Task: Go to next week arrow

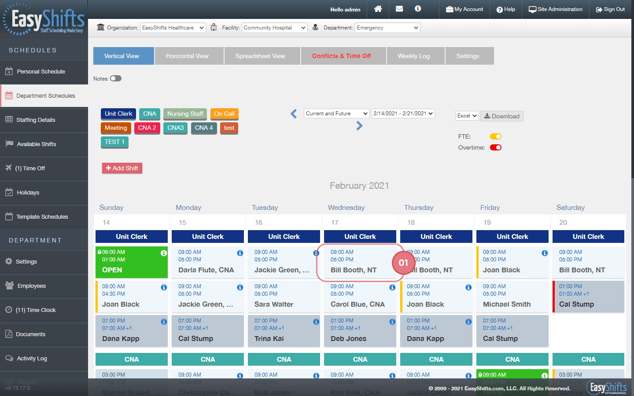Action: (x=359, y=126)
